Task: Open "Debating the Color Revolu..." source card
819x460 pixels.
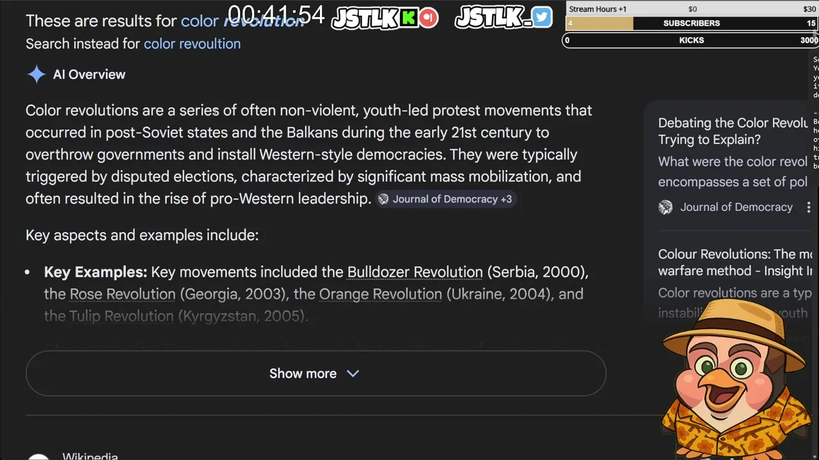Action: [x=733, y=131]
